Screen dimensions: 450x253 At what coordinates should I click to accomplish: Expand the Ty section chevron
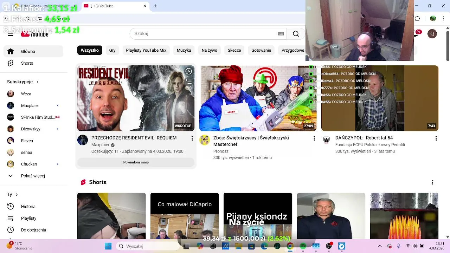point(16,195)
